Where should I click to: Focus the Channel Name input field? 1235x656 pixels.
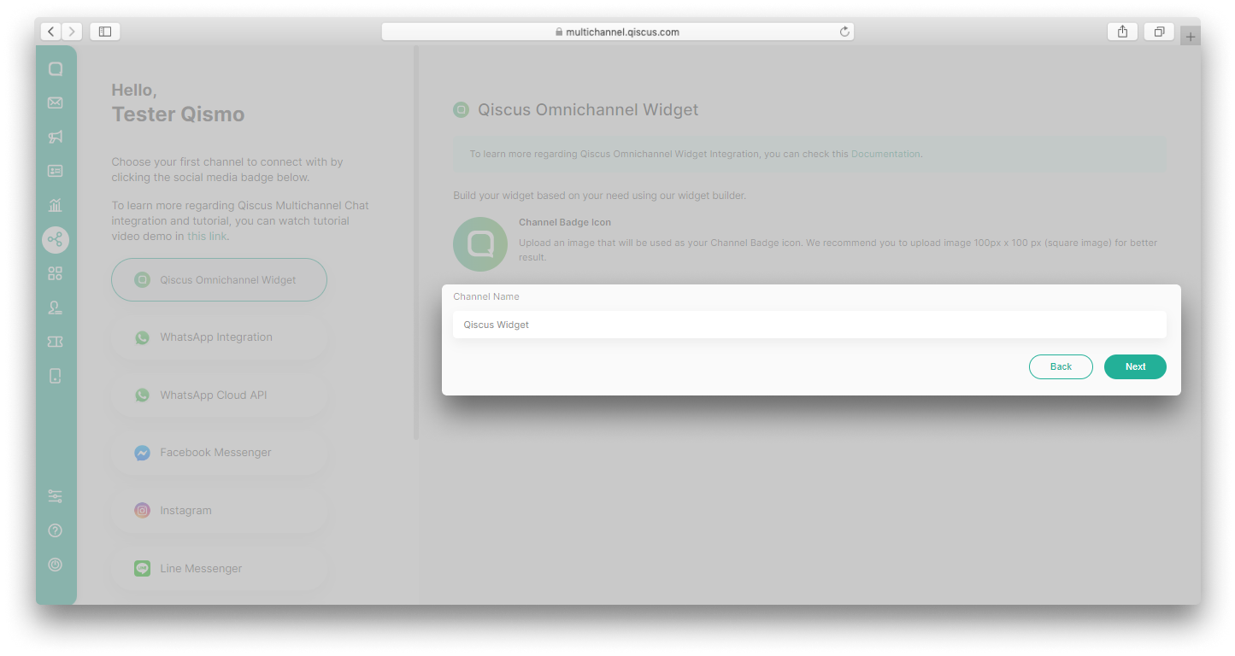809,325
